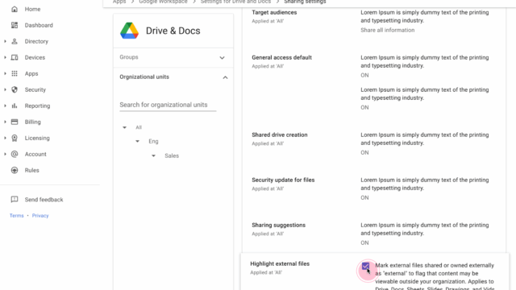Click the Home icon in sidebar
This screenshot has width=516, height=290.
pyautogui.click(x=15, y=9)
